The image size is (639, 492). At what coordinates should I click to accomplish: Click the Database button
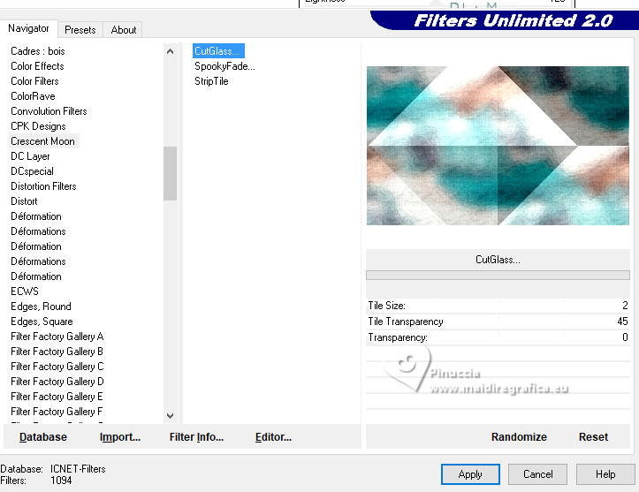43,437
